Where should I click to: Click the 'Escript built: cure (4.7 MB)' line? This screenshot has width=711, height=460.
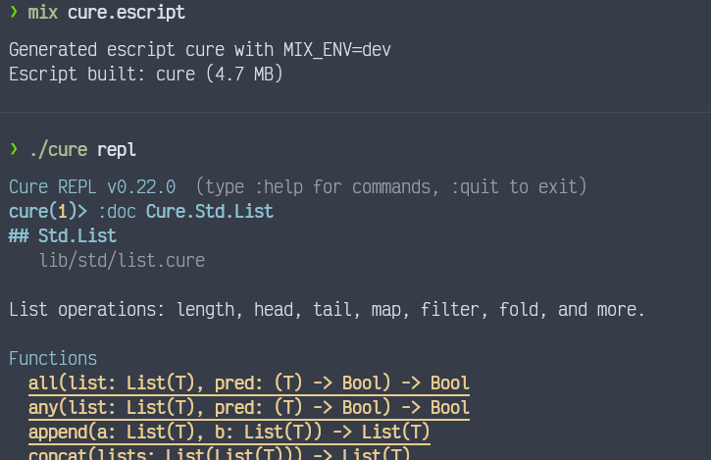tap(146, 74)
